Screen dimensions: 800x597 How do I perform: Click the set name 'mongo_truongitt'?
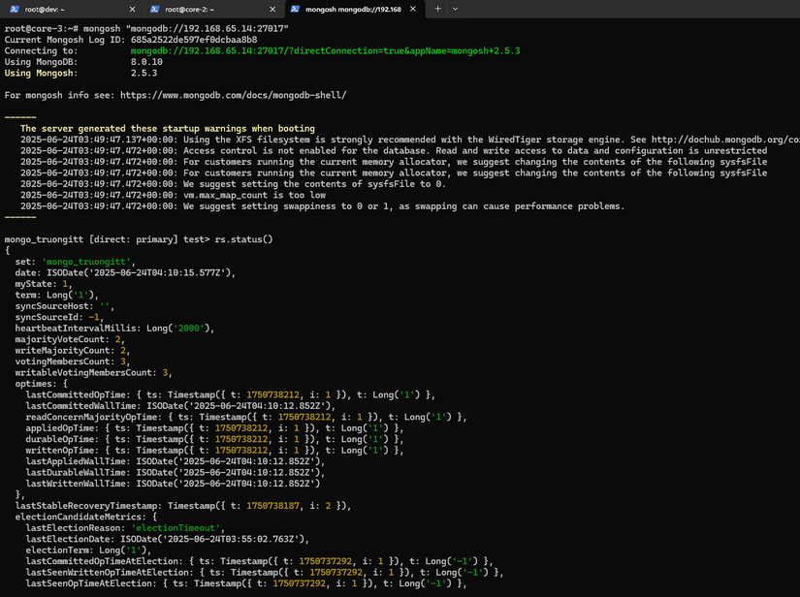tap(86, 262)
